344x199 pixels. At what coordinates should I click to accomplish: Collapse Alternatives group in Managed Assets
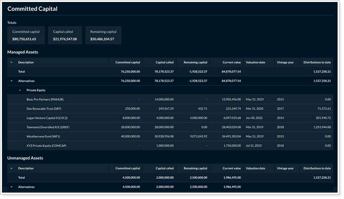11,80
